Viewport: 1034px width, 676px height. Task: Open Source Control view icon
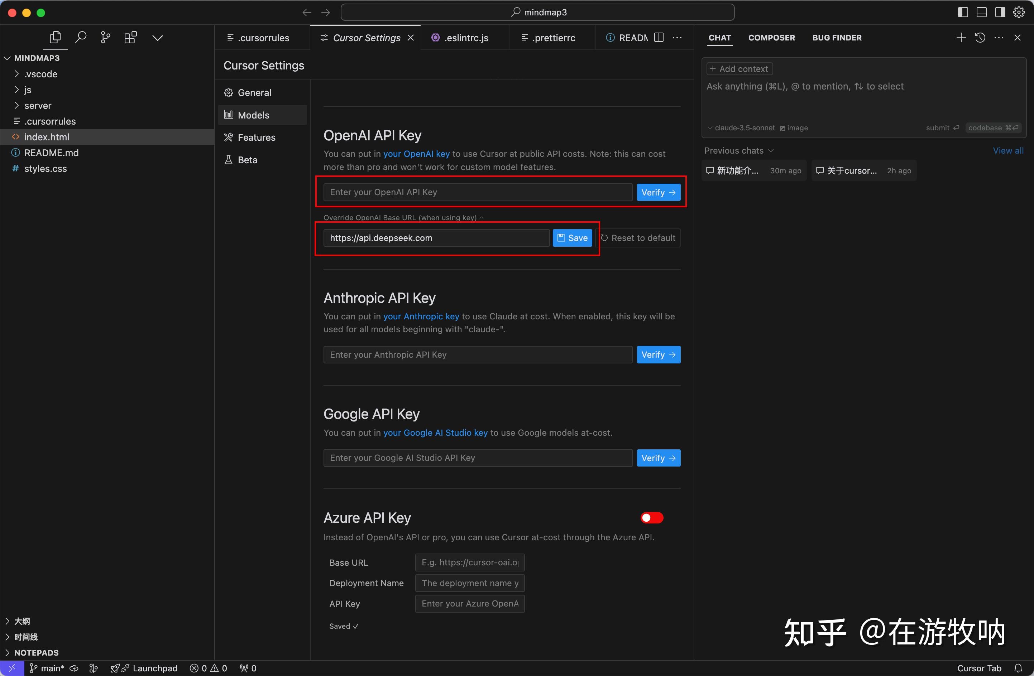click(105, 38)
